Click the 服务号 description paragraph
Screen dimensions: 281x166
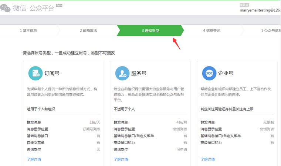[149, 94]
